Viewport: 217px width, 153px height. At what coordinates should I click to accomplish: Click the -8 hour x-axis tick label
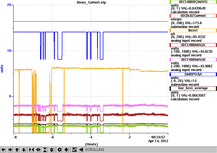pyautogui.click(x=15, y=137)
